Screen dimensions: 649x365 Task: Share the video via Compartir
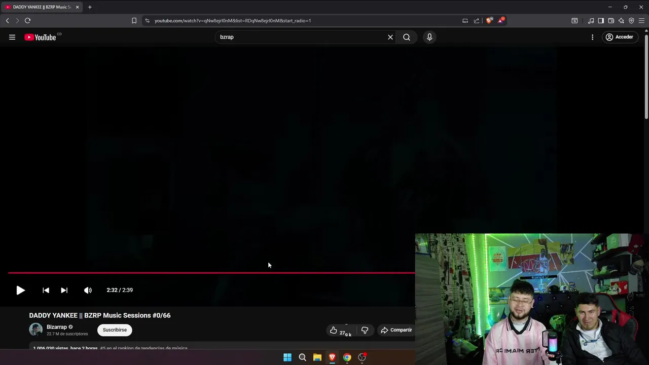[x=396, y=330]
